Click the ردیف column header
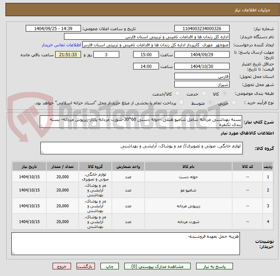 pos(268,166)
